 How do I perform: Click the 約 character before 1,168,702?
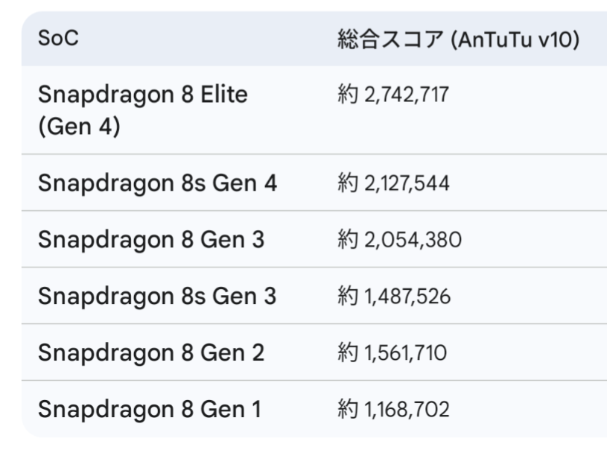(x=347, y=409)
